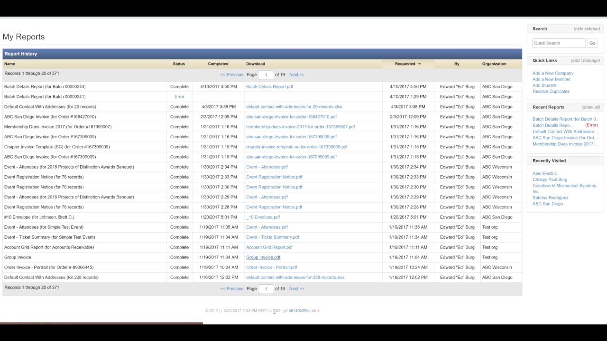Go to Next page at top pagination

[x=297, y=75]
